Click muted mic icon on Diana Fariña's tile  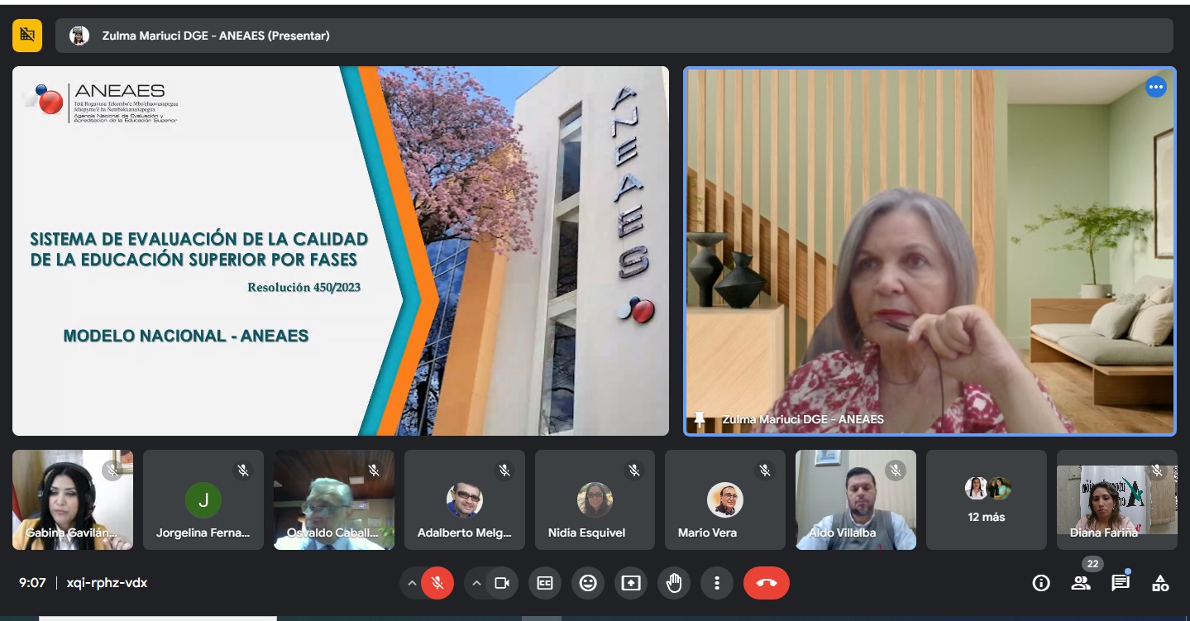1157,470
